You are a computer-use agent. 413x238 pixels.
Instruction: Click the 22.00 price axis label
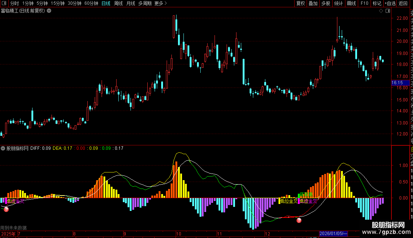pos(402,18)
